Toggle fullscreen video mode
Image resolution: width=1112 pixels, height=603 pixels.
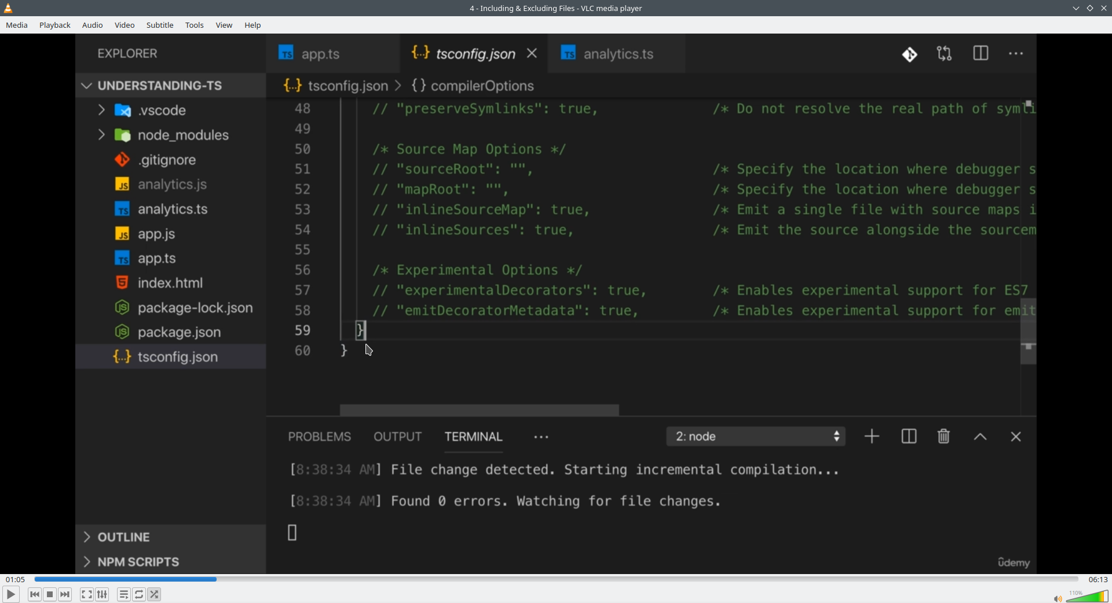tap(87, 594)
